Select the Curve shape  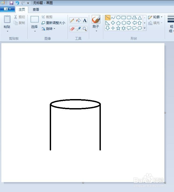[x=113, y=18]
